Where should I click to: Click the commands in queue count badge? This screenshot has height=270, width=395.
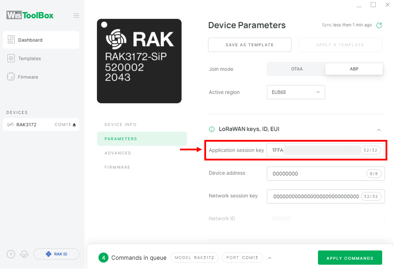(103, 258)
